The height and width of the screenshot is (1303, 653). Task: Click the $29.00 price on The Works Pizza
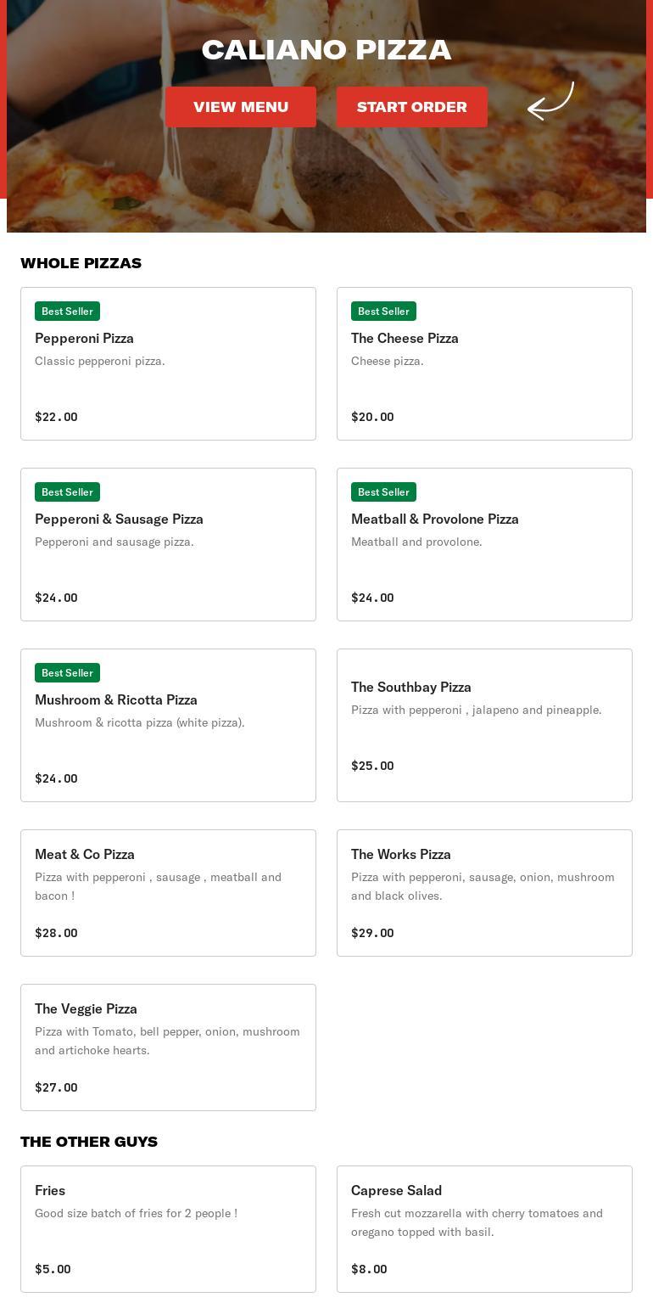tap(372, 933)
